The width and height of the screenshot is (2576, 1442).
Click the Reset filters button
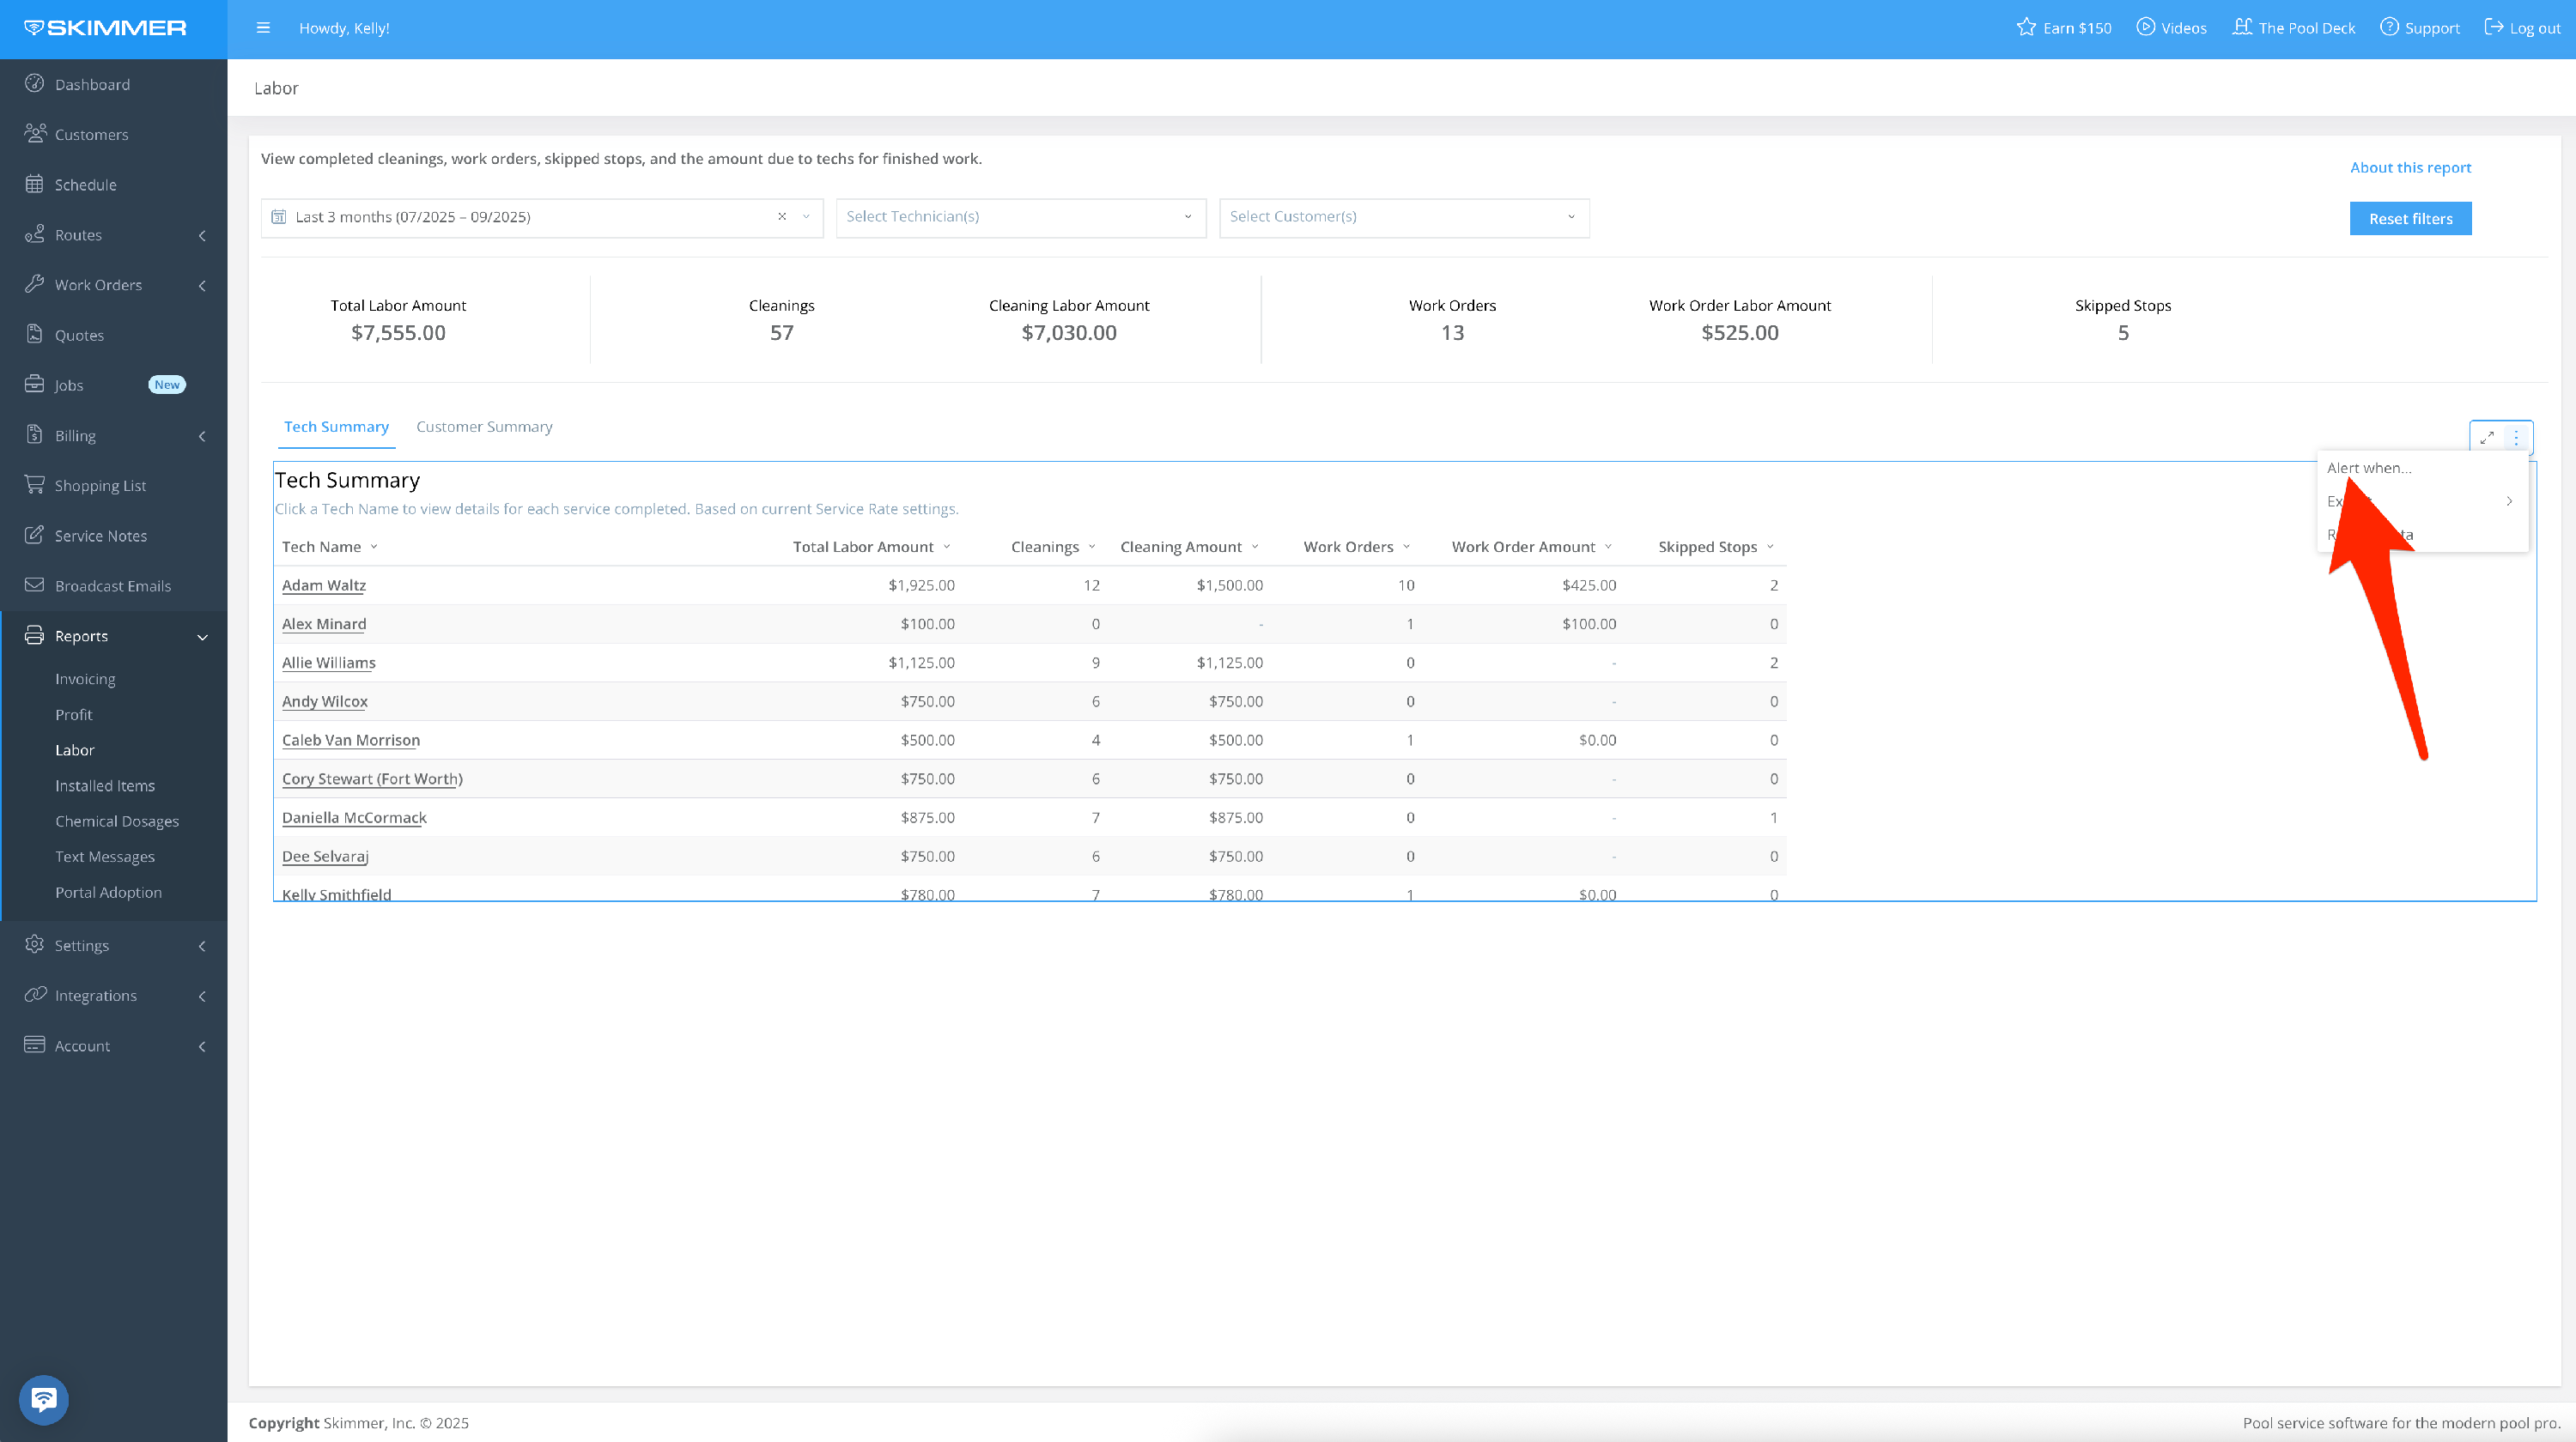tap(2410, 219)
